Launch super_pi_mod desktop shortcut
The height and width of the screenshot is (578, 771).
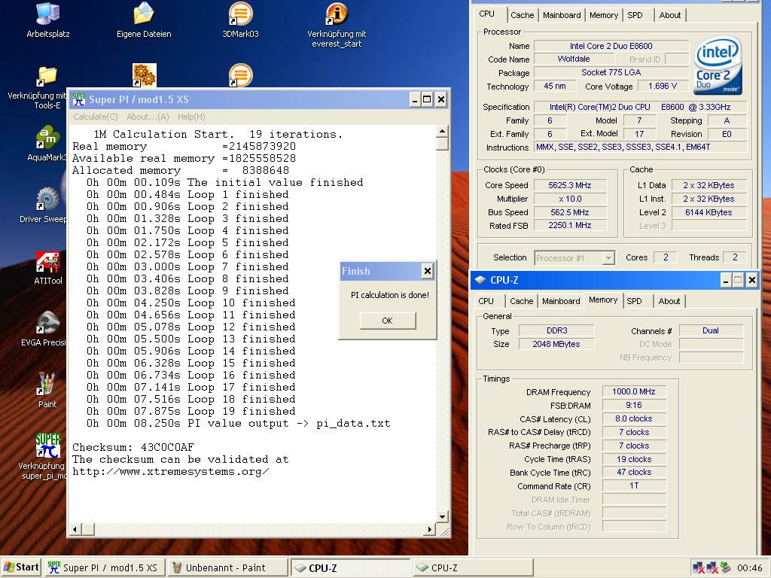click(x=47, y=457)
